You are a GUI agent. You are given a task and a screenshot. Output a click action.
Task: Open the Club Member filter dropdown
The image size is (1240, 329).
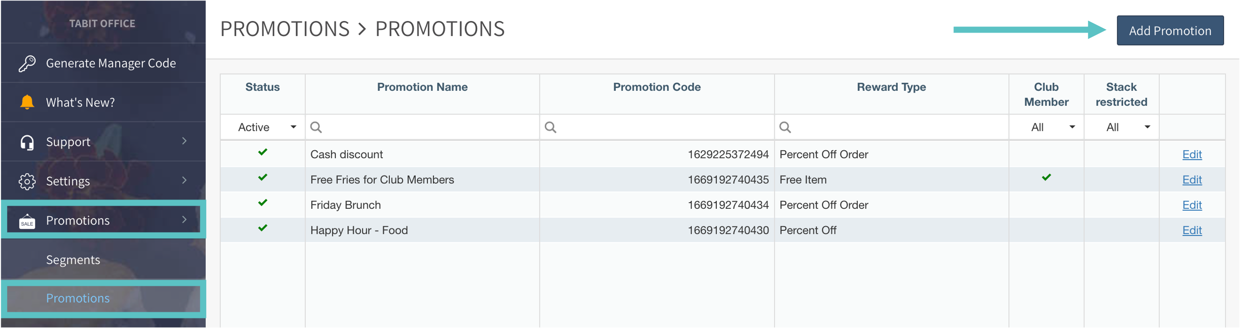[1072, 127]
